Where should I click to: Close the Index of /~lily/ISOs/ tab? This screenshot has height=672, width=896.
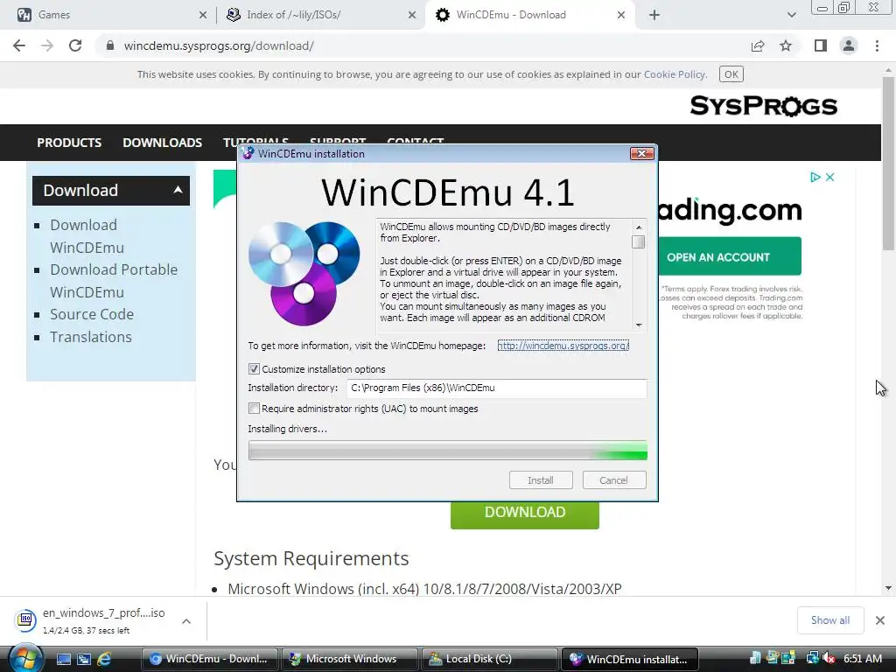(412, 15)
